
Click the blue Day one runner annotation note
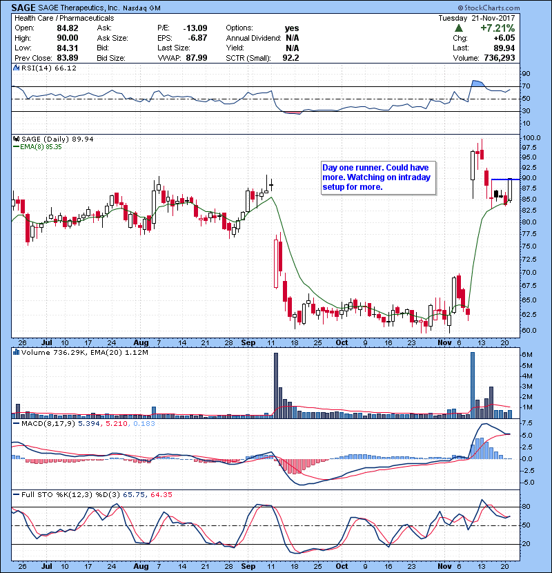[379, 177]
